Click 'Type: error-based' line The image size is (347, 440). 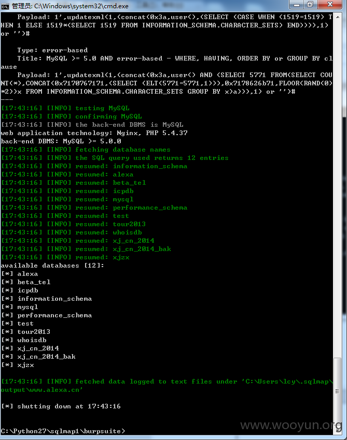[x=52, y=50]
